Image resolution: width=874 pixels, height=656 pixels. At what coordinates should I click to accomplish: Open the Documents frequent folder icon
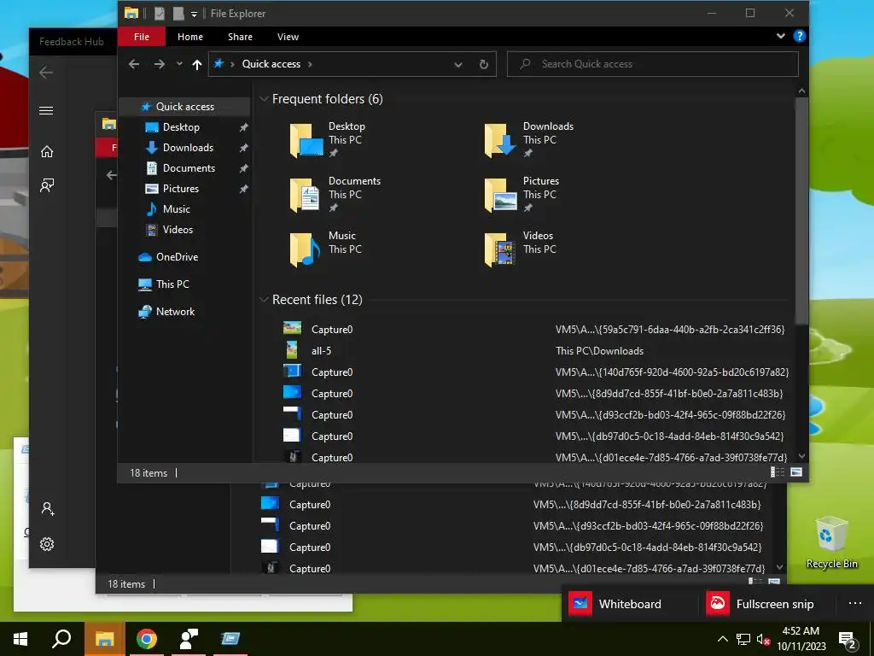[x=306, y=195]
